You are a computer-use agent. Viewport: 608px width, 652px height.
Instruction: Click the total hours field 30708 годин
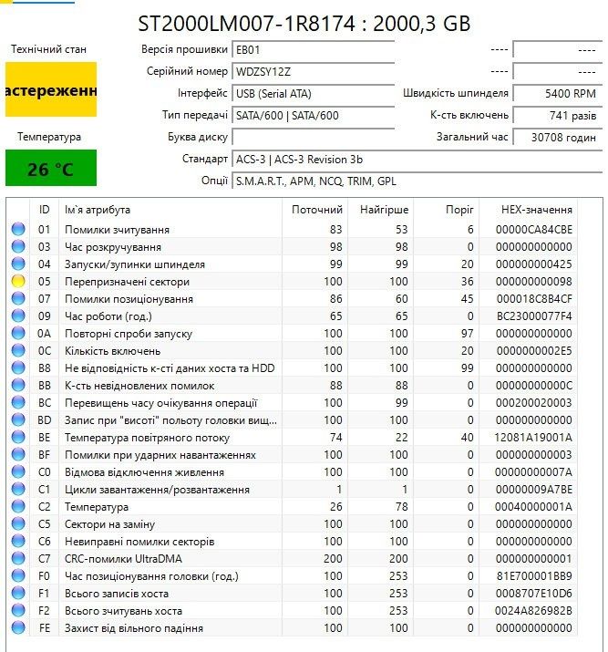(557, 137)
